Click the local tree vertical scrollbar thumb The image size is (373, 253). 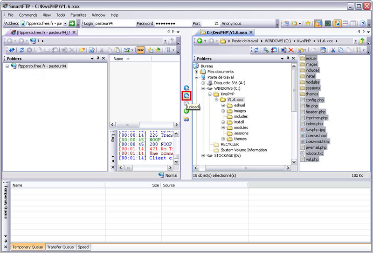(x=294, y=90)
